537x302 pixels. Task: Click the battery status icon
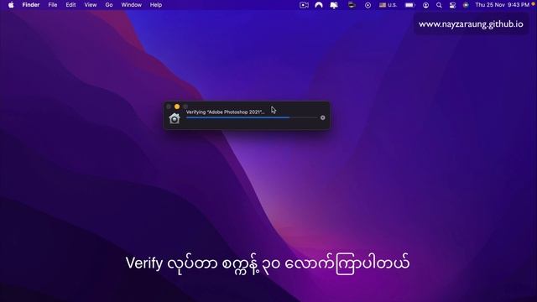410,5
